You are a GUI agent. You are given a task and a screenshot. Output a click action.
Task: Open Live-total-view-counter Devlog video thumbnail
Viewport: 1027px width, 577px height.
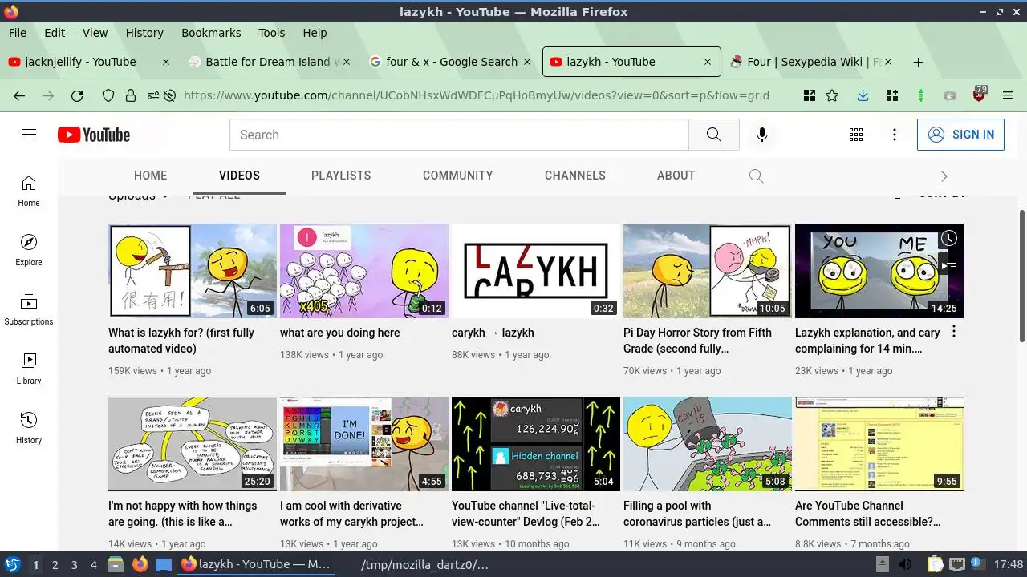click(536, 444)
